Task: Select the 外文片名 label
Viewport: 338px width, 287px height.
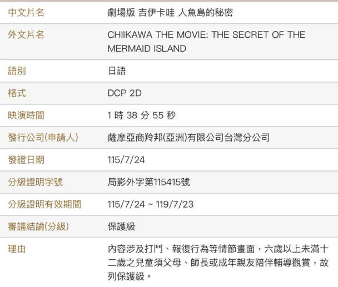Action: tap(26, 34)
